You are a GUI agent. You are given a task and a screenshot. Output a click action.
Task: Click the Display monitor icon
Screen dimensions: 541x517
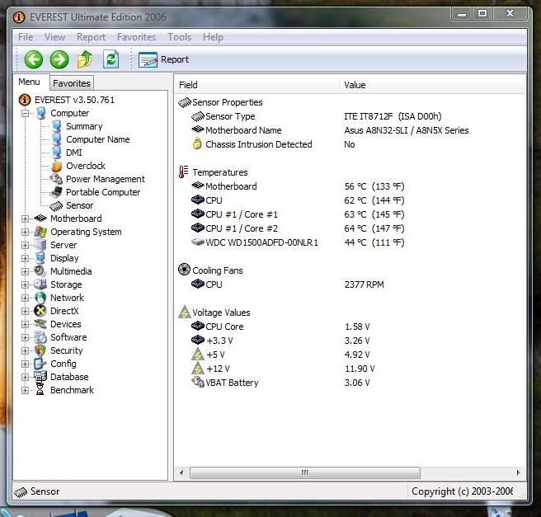(x=40, y=258)
